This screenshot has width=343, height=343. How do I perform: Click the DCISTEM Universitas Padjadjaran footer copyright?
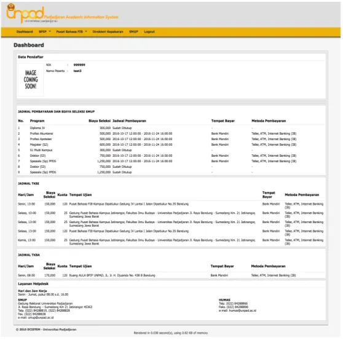(x=46, y=329)
